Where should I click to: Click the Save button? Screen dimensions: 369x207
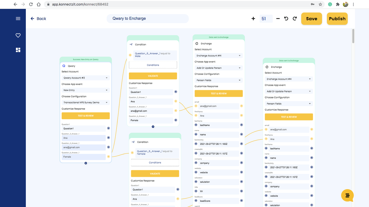(311, 18)
